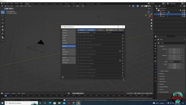Click the add-ons search input field

coord(117,32)
